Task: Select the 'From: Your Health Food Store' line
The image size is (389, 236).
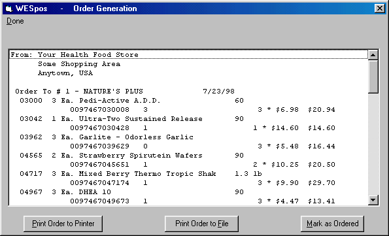Action: click(188, 55)
